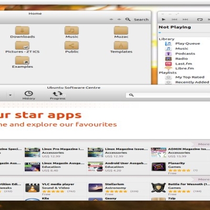
Task: Open History in Software Centre
Action: pos(29,95)
